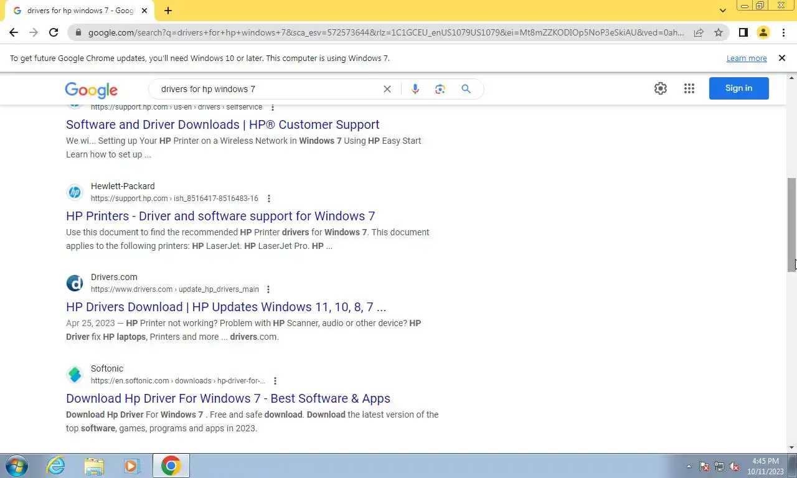This screenshot has width=797, height=478.
Task: Click the Hewlett-Packard site favicon
Action: 75,192
